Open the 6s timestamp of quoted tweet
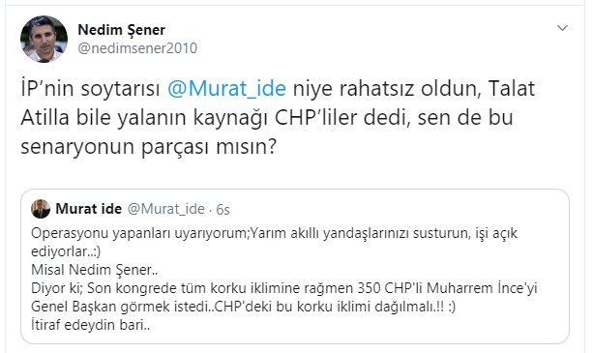The width and height of the screenshot is (593, 353). pyautogui.click(x=222, y=209)
